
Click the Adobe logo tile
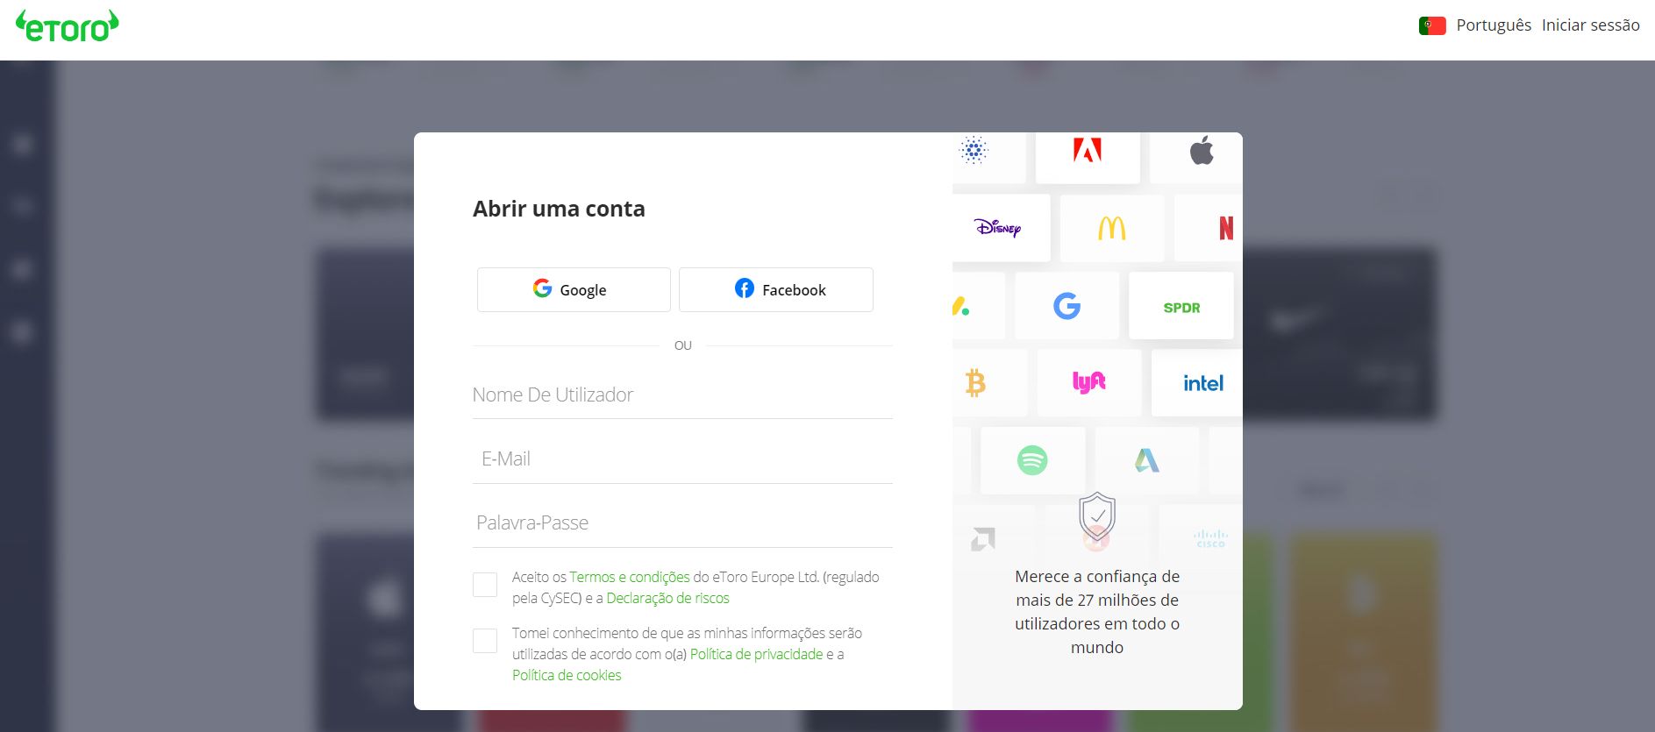[x=1088, y=156]
